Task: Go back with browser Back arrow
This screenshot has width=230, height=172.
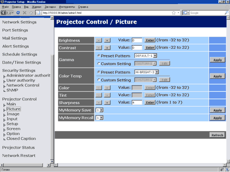Action: pos(3,13)
